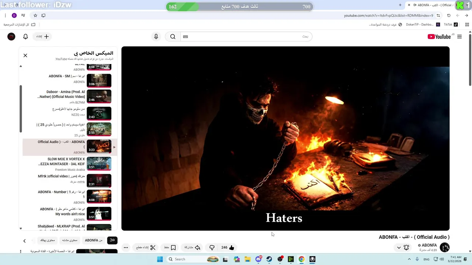Open 'Shabjdeed - MLKRAP' playlist entry

click(70, 227)
